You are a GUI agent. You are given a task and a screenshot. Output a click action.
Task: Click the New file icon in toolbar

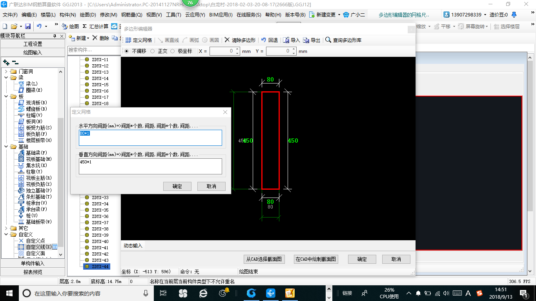pos(5,26)
